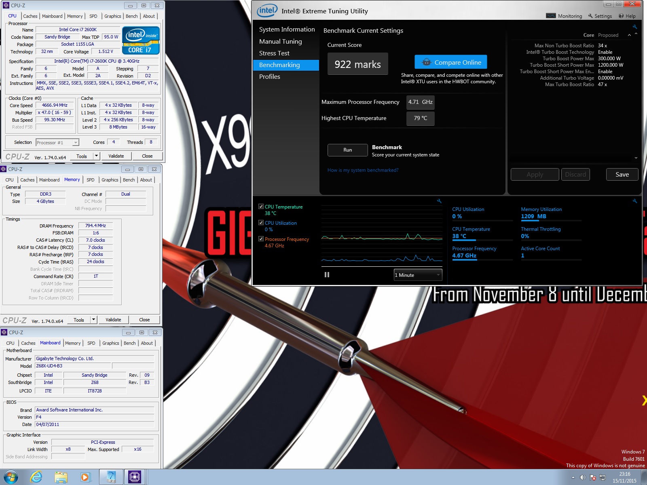The width and height of the screenshot is (647, 485).
Task: Toggle CPU Temperature graph checkbox
Action: 261,207
